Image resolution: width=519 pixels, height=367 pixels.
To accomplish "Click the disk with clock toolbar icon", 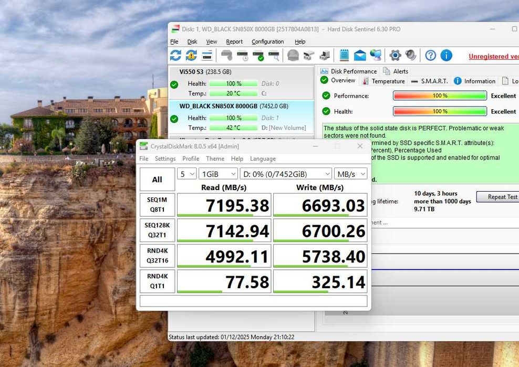I will pos(242,55).
